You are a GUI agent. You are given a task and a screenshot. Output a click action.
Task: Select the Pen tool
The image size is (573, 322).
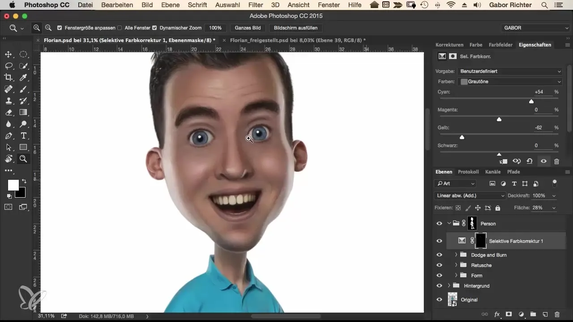click(9, 136)
